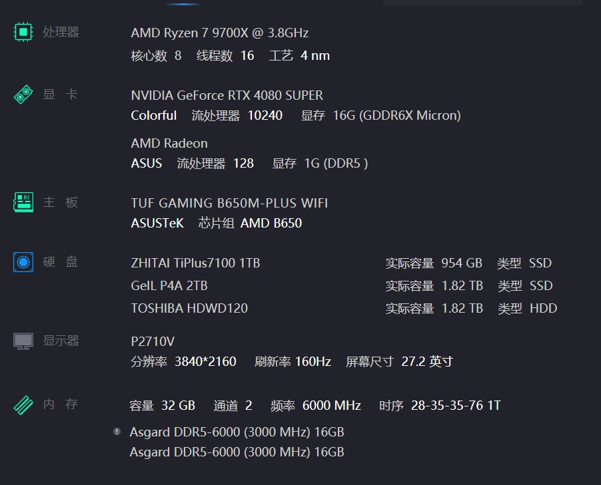Select the AMD Ryzen 7 9700X processor name
Screen dimensions: 601x485
(220, 33)
